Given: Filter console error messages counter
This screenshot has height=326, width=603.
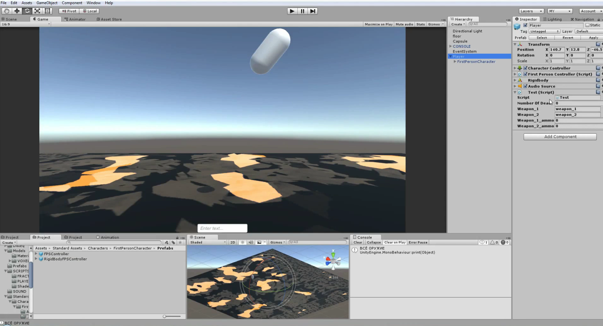Looking at the screenshot, I should tap(505, 242).
